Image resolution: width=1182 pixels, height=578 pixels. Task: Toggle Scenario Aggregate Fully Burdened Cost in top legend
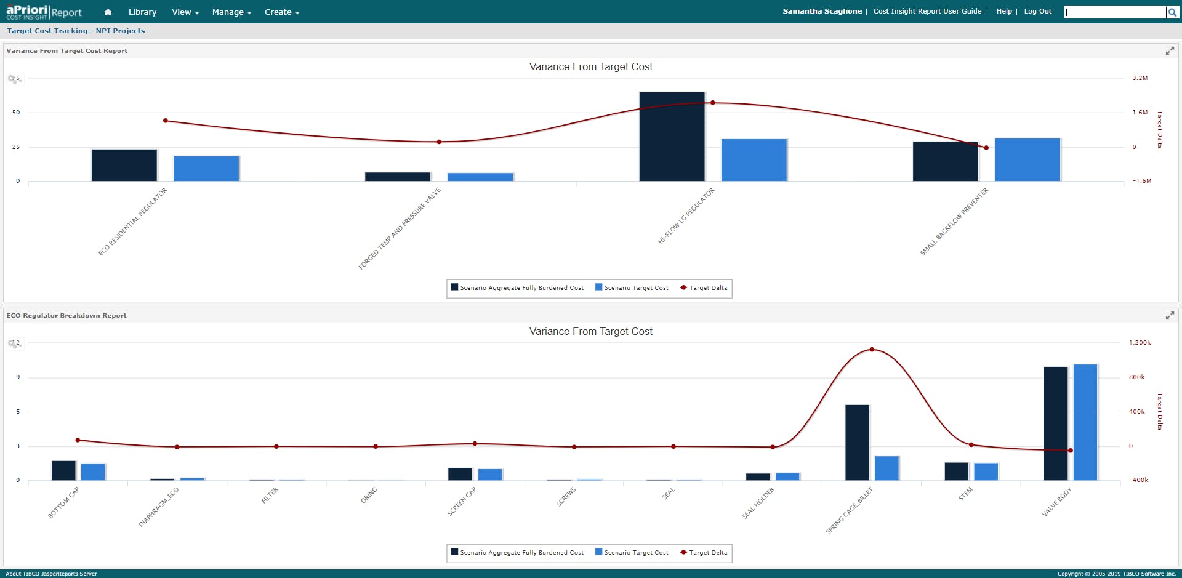[517, 287]
